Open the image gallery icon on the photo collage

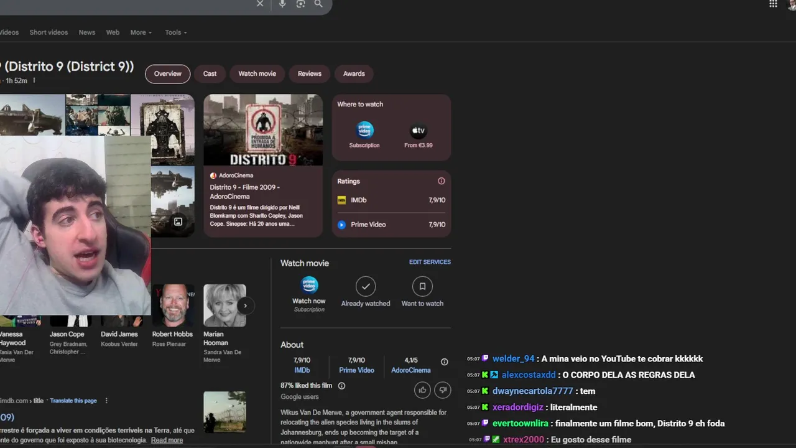(x=178, y=222)
